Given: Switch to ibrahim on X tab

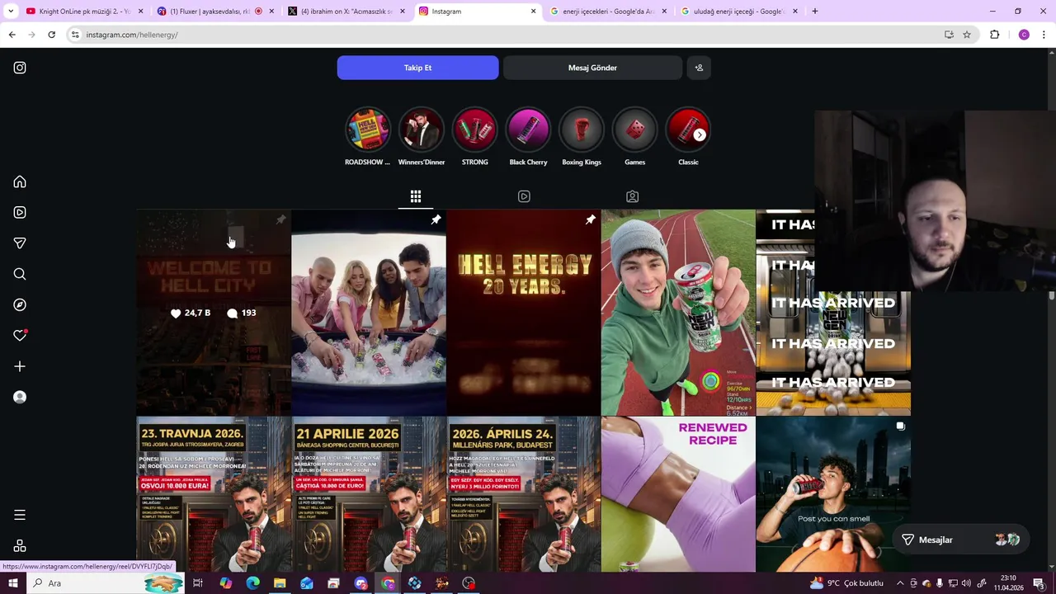Looking at the screenshot, I should pyautogui.click(x=346, y=12).
